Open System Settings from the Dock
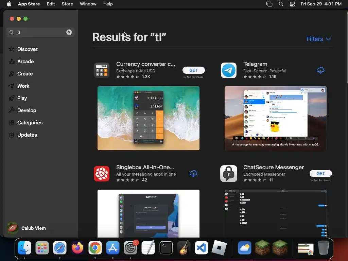Viewport: 348px width, 261px height. pos(130,248)
